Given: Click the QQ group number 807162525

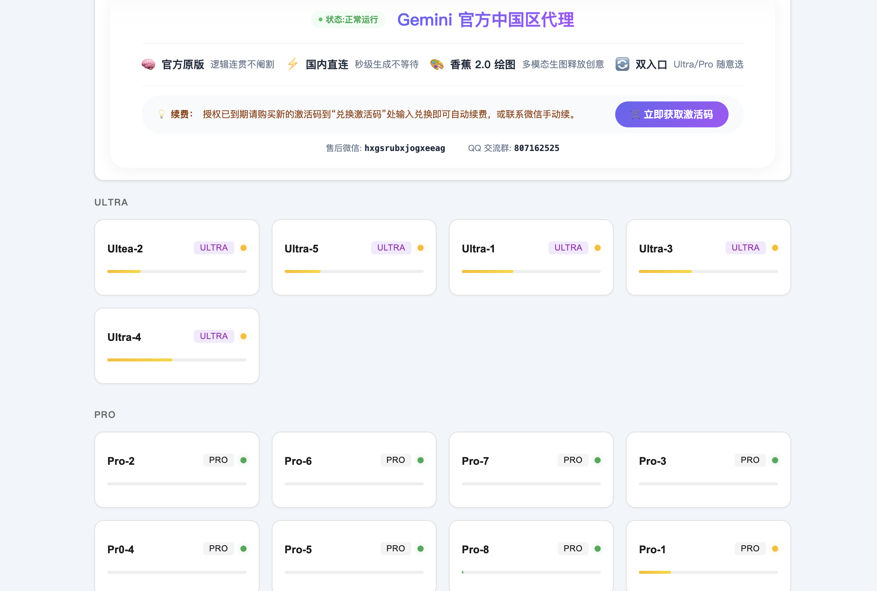Looking at the screenshot, I should pyautogui.click(x=536, y=148).
